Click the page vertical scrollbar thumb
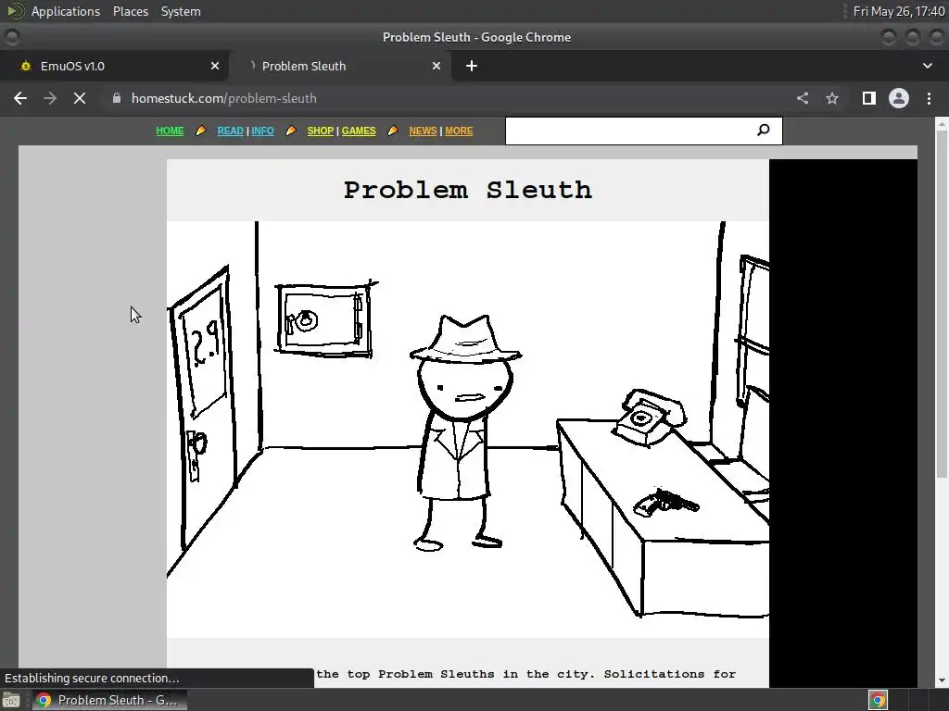949x711 pixels. point(942,306)
